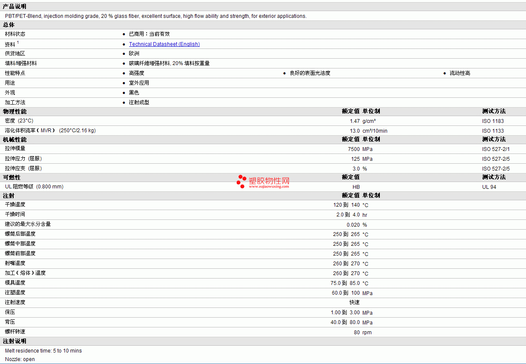Click the 模具温度 label
The image size is (526, 364).
click(x=15, y=283)
